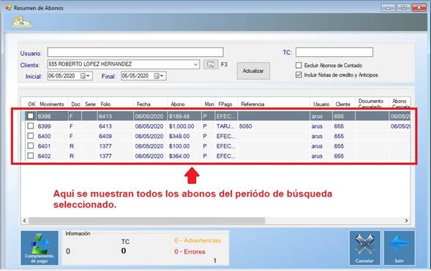This screenshot has width=431, height=271.
Task: Tick the OK checkbox for movement 6400
Action: point(31,136)
